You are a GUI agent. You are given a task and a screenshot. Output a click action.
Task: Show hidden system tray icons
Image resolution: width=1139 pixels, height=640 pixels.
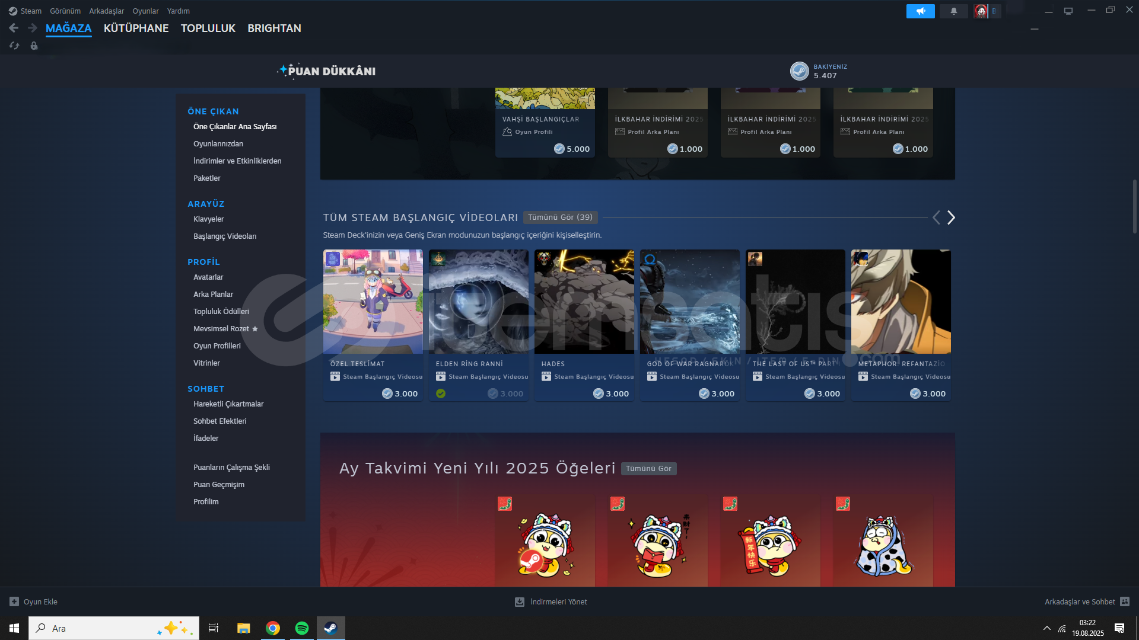[1047, 628]
